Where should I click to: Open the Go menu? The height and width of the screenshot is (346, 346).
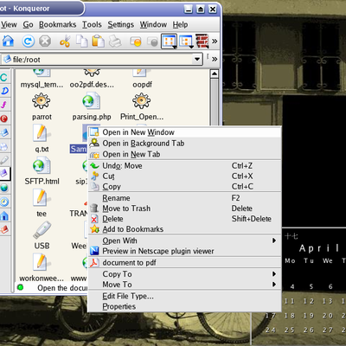pyautogui.click(x=28, y=25)
